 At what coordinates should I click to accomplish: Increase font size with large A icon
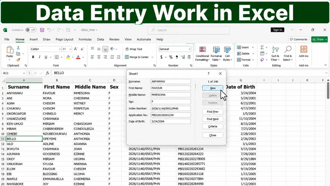click(x=76, y=49)
